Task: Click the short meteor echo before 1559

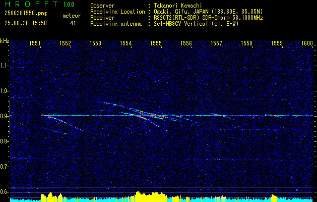Action: click(x=273, y=115)
